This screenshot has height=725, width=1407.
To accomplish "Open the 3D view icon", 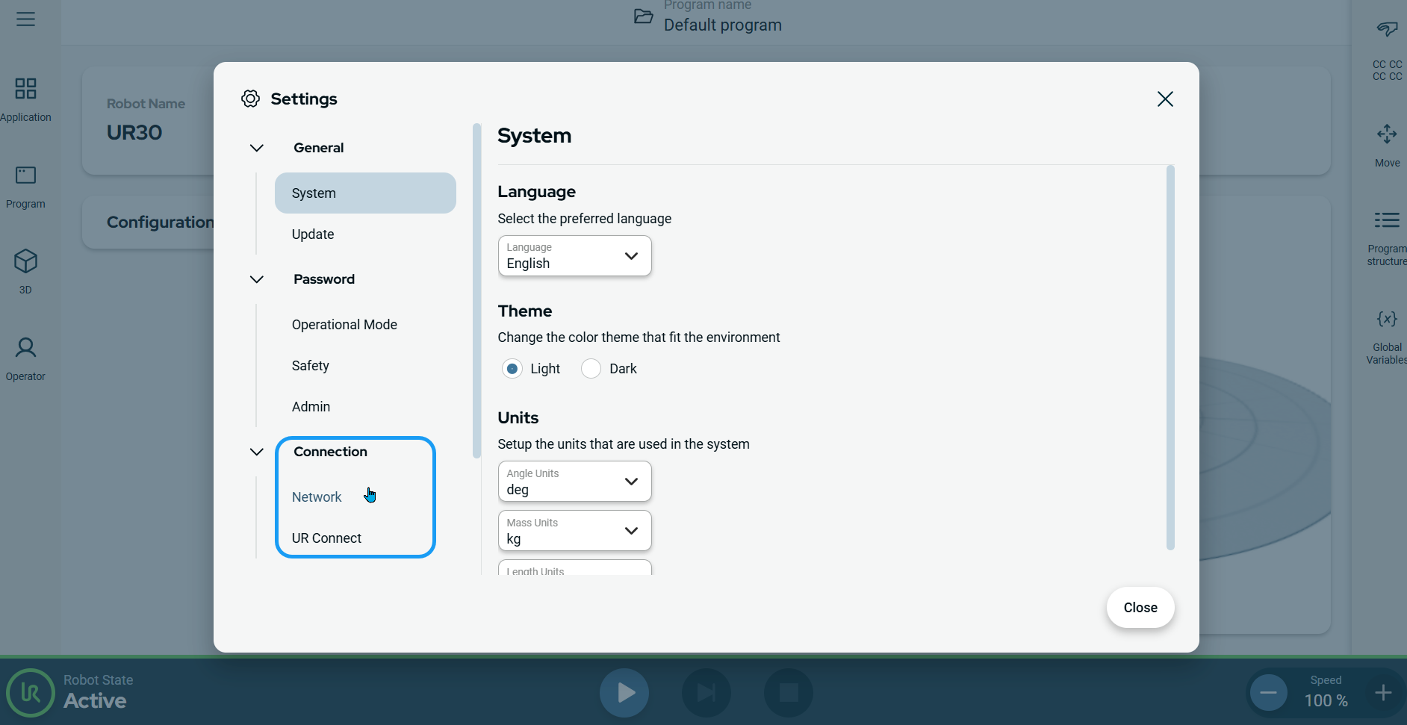I will [x=25, y=262].
